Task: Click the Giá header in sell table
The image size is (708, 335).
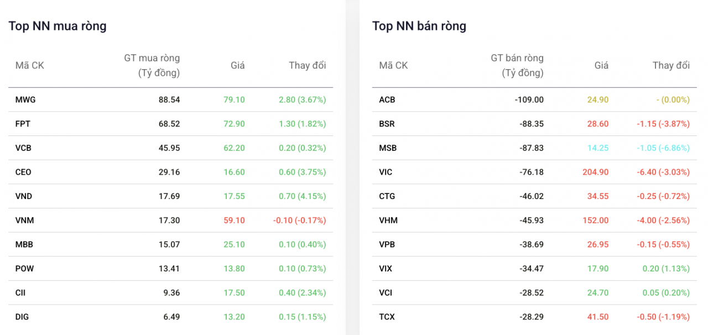Action: click(x=601, y=65)
